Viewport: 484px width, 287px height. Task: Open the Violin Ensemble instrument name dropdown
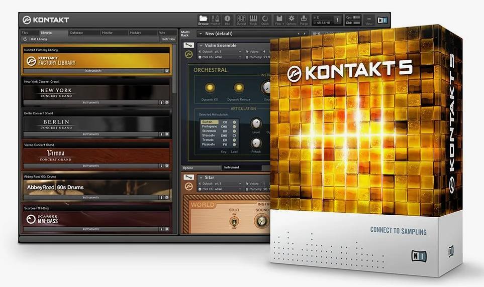pyautogui.click(x=201, y=45)
